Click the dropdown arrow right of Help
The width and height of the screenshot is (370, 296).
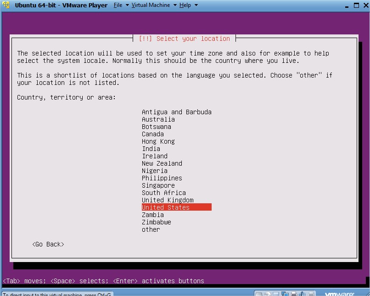tap(196, 5)
